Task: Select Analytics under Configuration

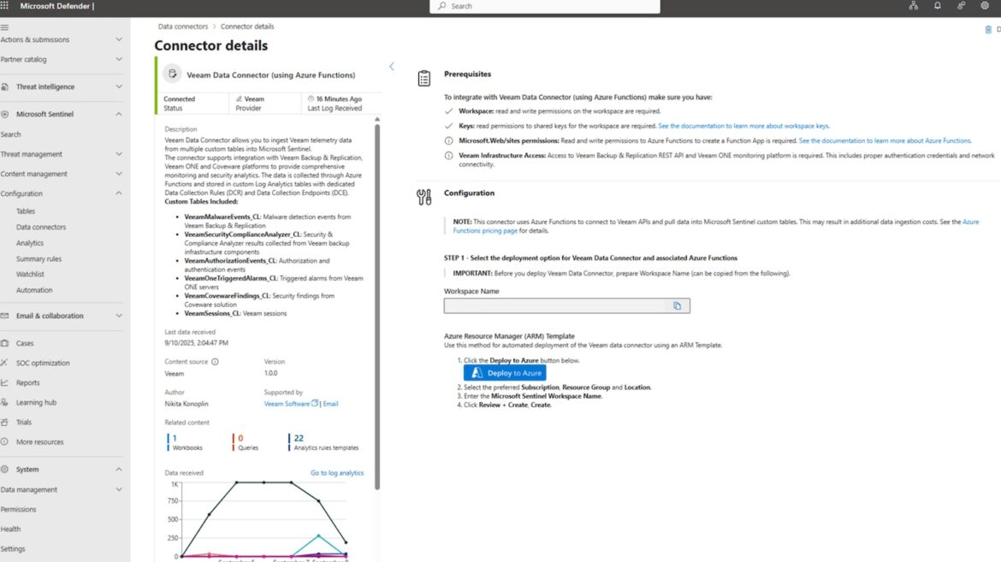Action: (x=30, y=243)
